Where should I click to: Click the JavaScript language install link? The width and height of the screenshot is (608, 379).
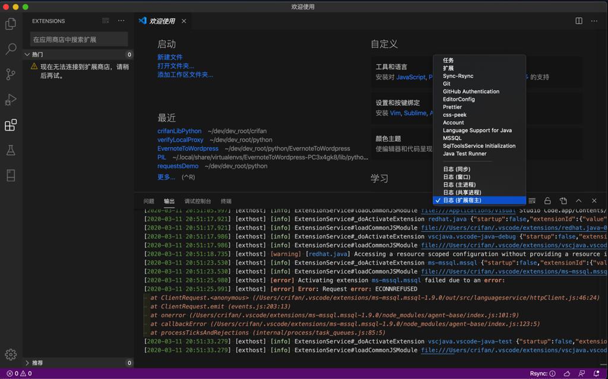(411, 77)
